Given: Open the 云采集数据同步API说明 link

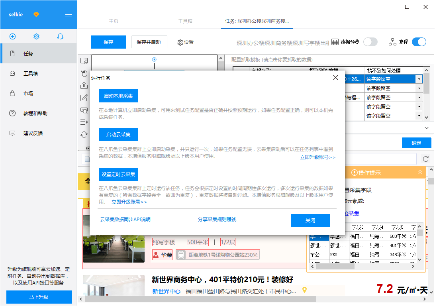Looking at the screenshot, I should (125, 220).
